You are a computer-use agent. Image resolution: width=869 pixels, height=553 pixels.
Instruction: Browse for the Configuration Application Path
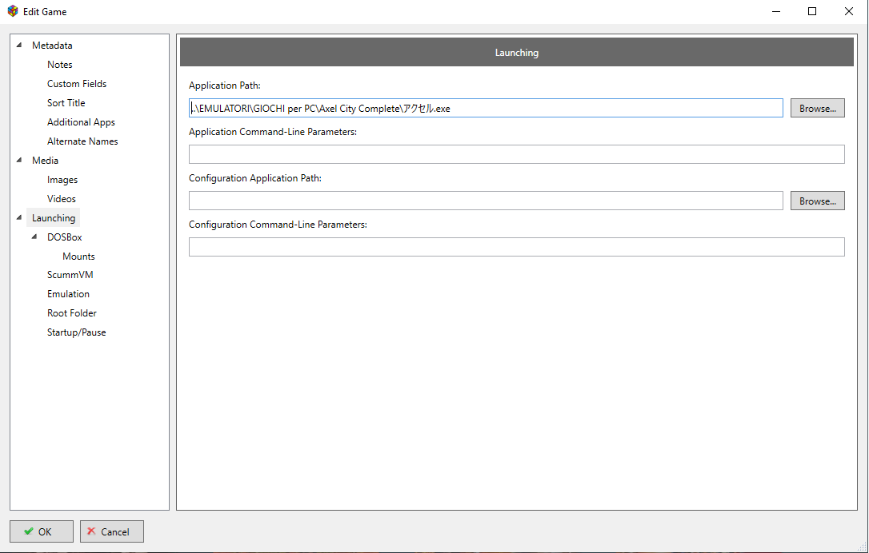(x=818, y=201)
